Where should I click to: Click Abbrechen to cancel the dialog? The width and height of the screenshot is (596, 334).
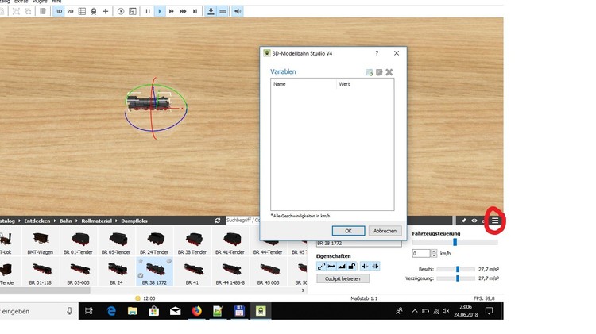click(x=385, y=231)
